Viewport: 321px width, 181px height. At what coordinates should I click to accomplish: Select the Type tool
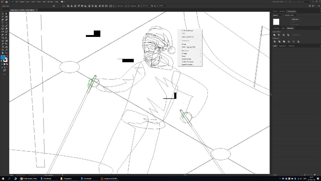[x=3, y=23]
